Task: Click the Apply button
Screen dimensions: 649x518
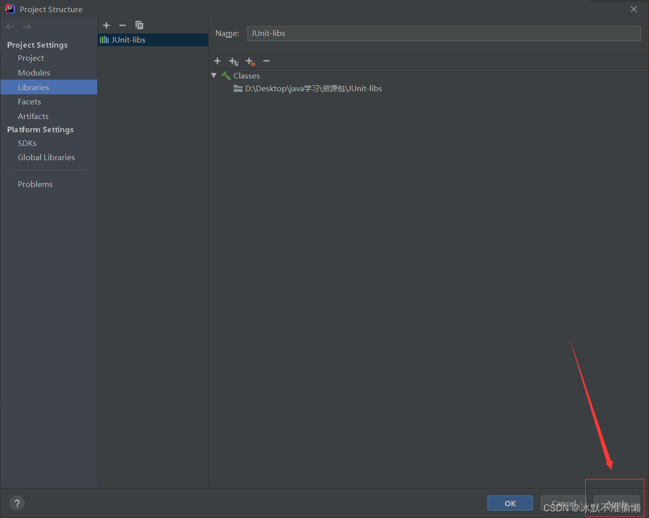Action: [617, 503]
